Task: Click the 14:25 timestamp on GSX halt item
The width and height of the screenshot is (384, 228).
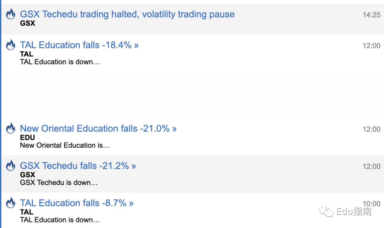Action: [371, 15]
